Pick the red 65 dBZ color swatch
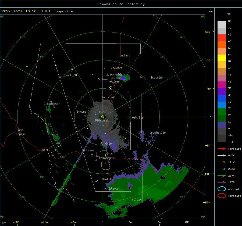242x226 pixels. pyautogui.click(x=222, y=38)
